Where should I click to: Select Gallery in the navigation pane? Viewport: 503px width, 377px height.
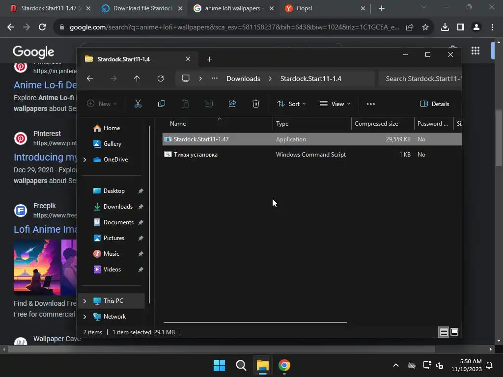click(x=112, y=144)
